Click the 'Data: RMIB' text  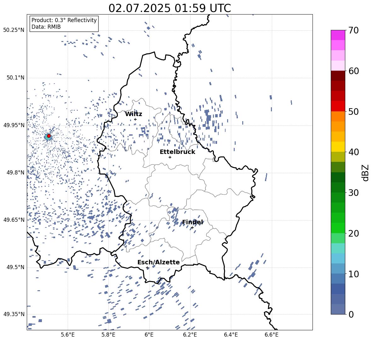tap(46, 27)
